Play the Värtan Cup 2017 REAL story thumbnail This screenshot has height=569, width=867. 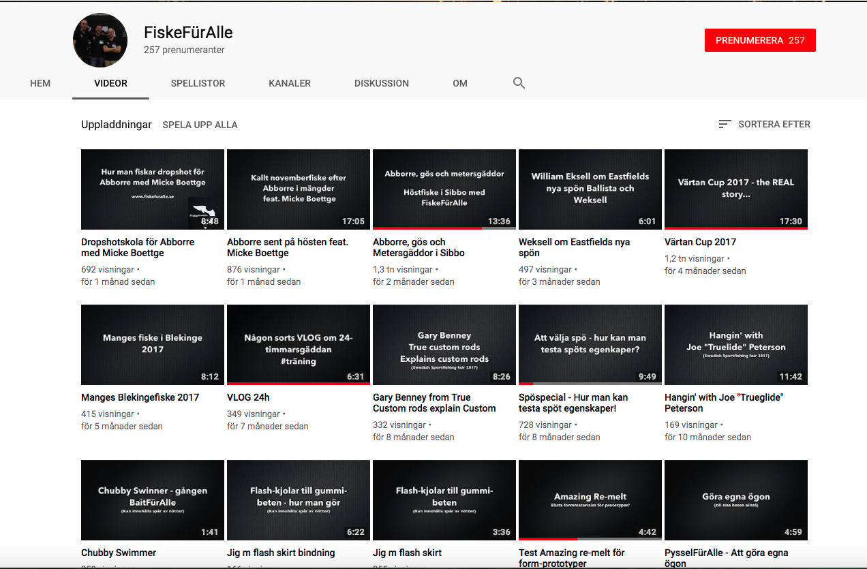(x=736, y=189)
